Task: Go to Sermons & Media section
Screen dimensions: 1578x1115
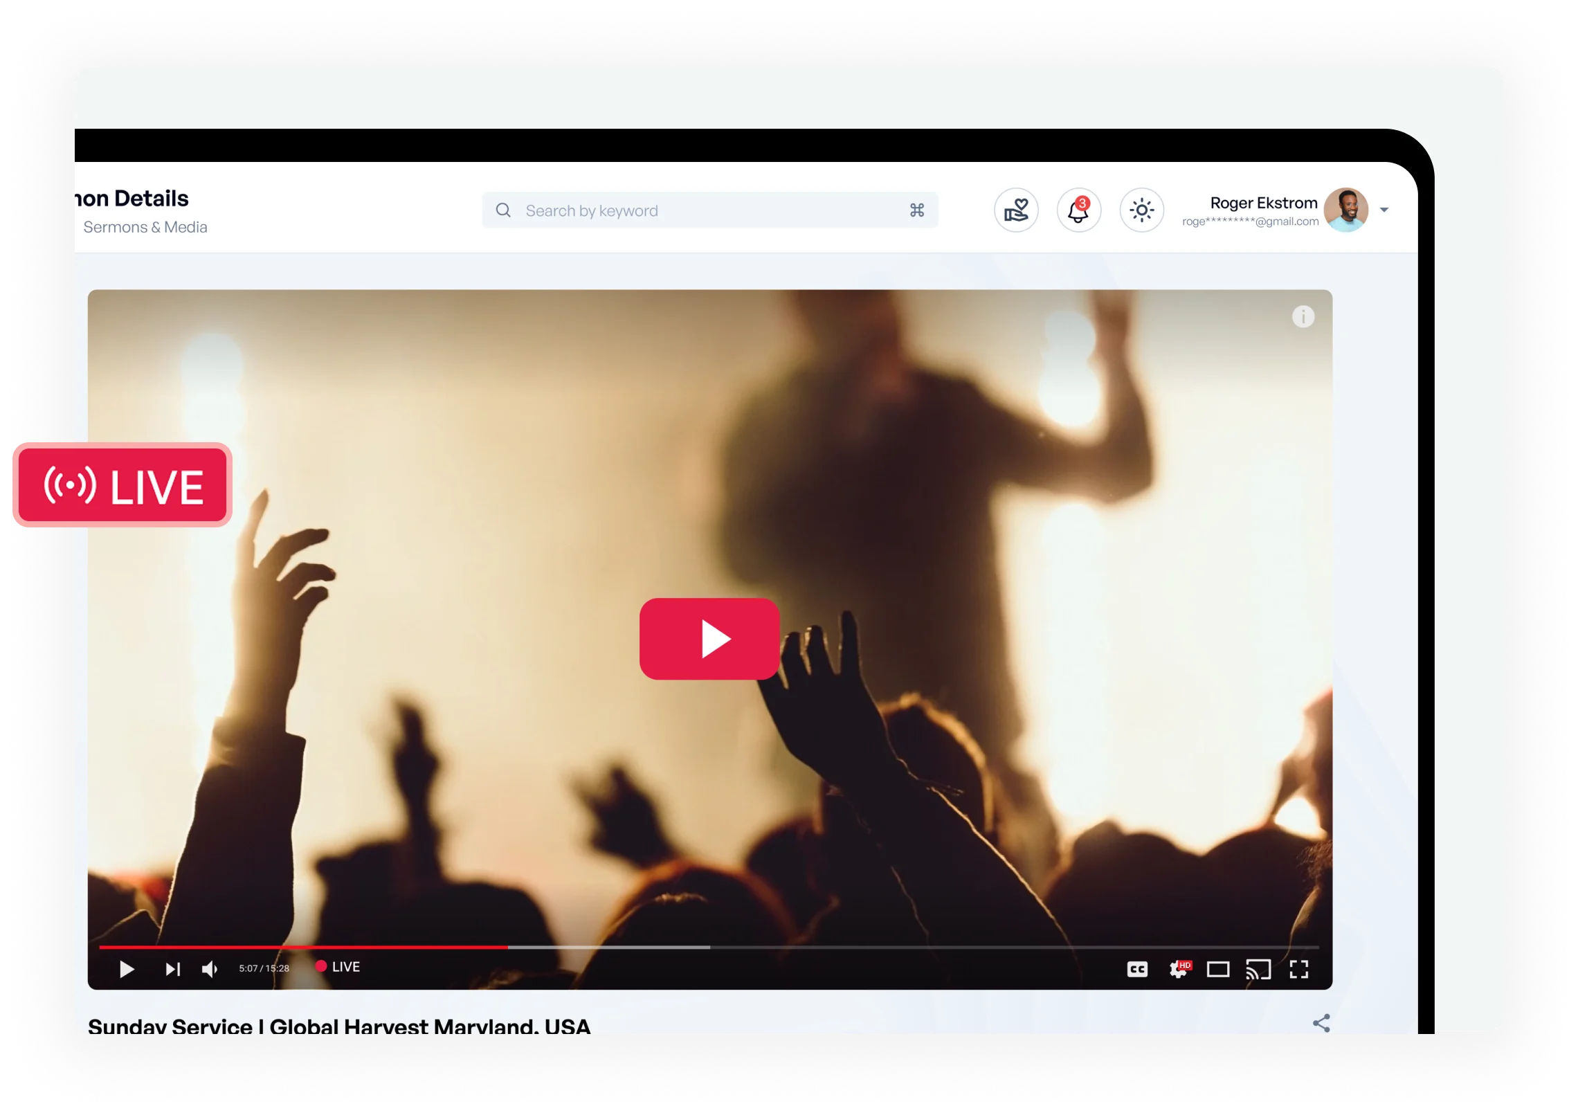Action: [x=145, y=226]
